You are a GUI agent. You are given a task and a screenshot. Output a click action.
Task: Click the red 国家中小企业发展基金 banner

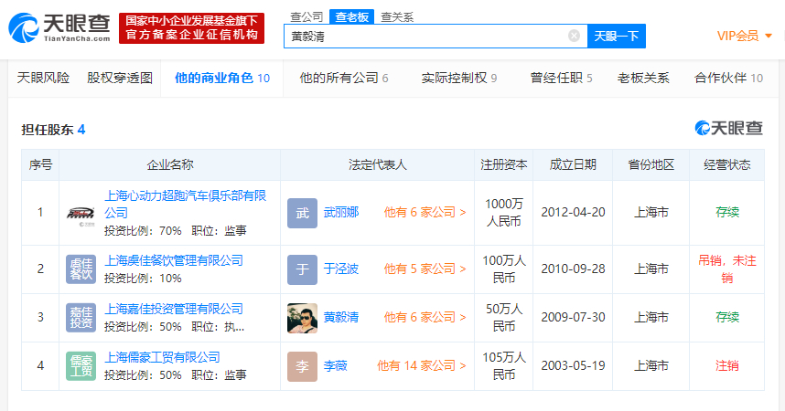coord(191,28)
